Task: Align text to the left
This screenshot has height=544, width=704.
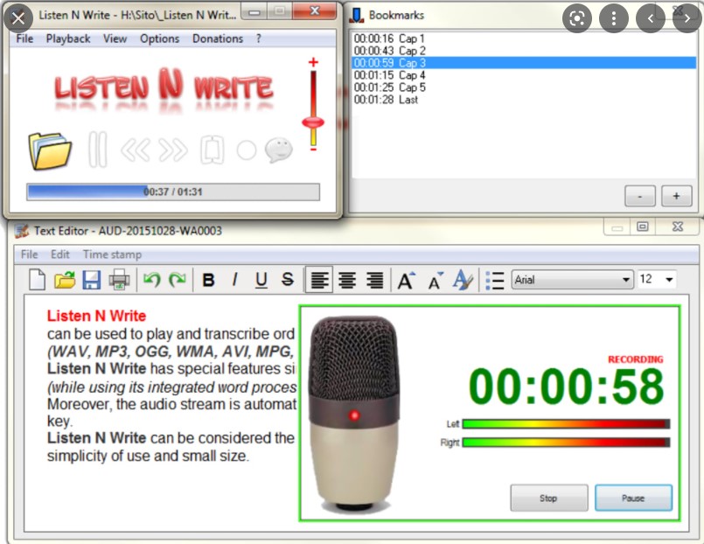Action: (x=319, y=280)
